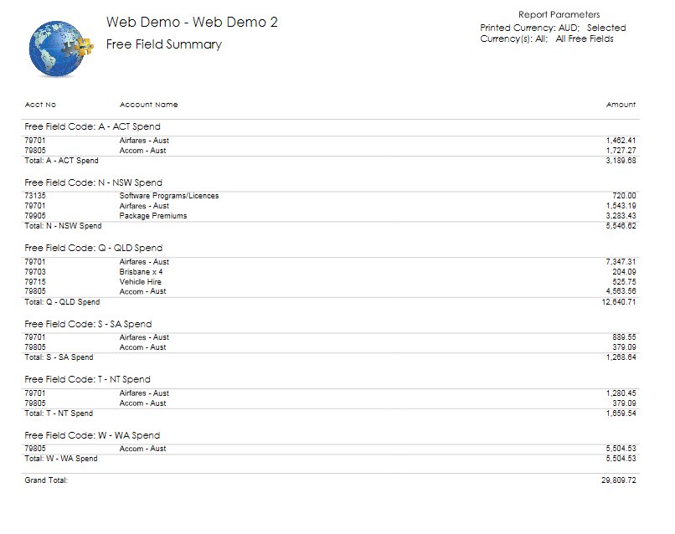Click the 'Vehicle Hire' account name

coord(141,282)
